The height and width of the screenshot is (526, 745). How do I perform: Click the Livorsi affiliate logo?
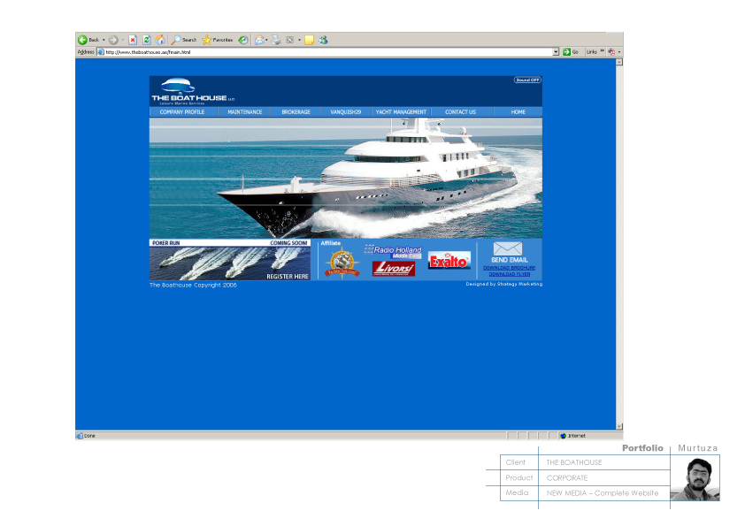point(394,269)
